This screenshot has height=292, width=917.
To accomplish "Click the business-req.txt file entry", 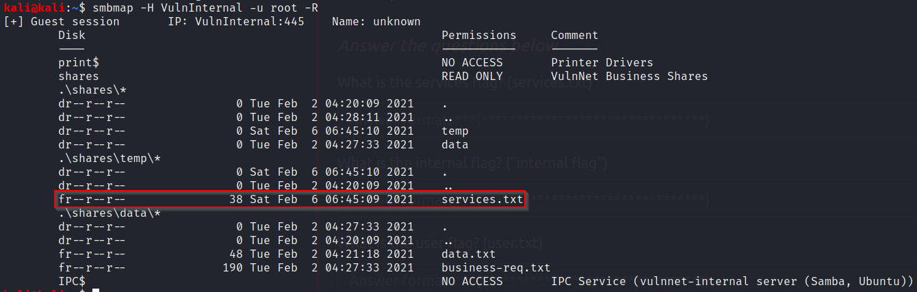I will (495, 267).
